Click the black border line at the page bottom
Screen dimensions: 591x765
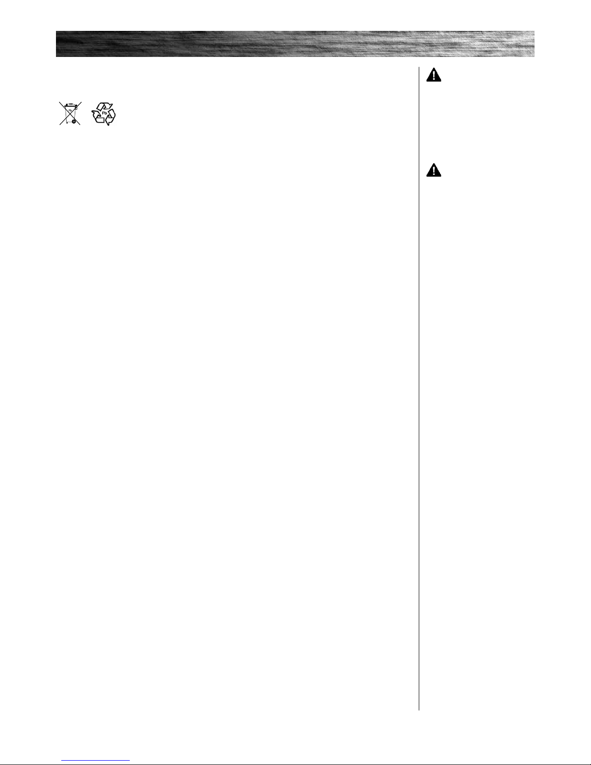tap(295, 764)
